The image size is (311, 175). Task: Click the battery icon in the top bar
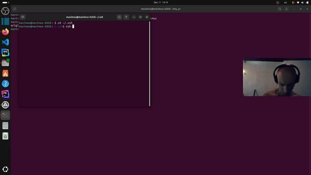[307, 2]
